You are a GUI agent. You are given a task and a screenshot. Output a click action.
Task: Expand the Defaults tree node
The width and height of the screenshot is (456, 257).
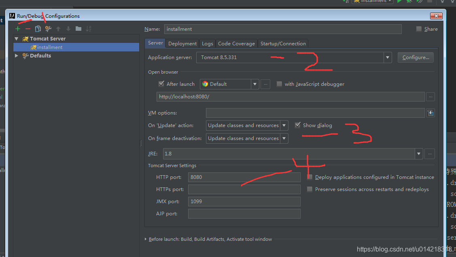[17, 55]
